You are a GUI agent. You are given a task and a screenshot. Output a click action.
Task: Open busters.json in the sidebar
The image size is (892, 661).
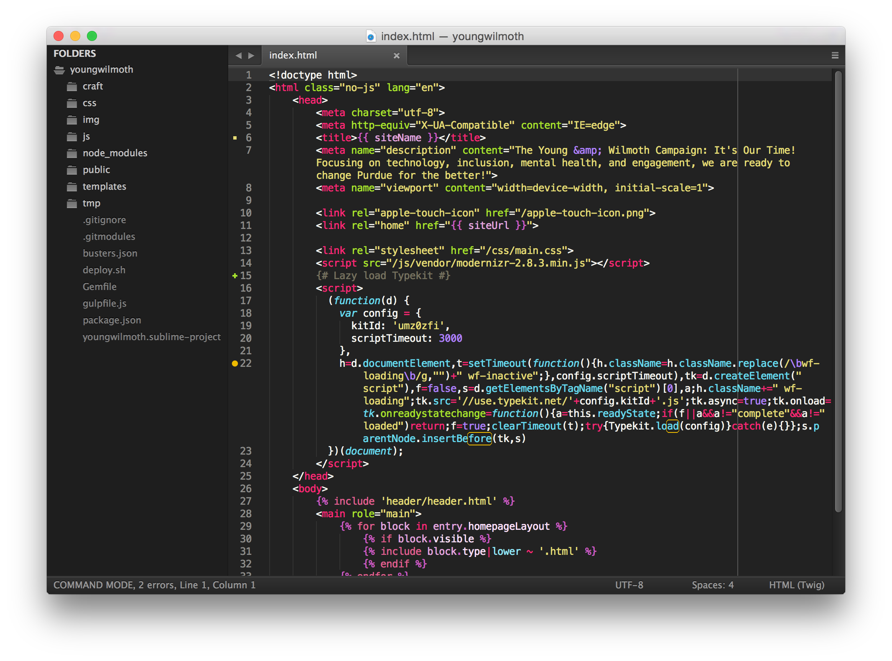[x=110, y=253]
